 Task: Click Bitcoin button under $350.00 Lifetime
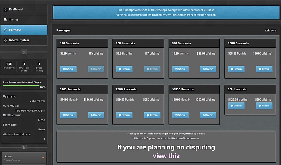208,115
